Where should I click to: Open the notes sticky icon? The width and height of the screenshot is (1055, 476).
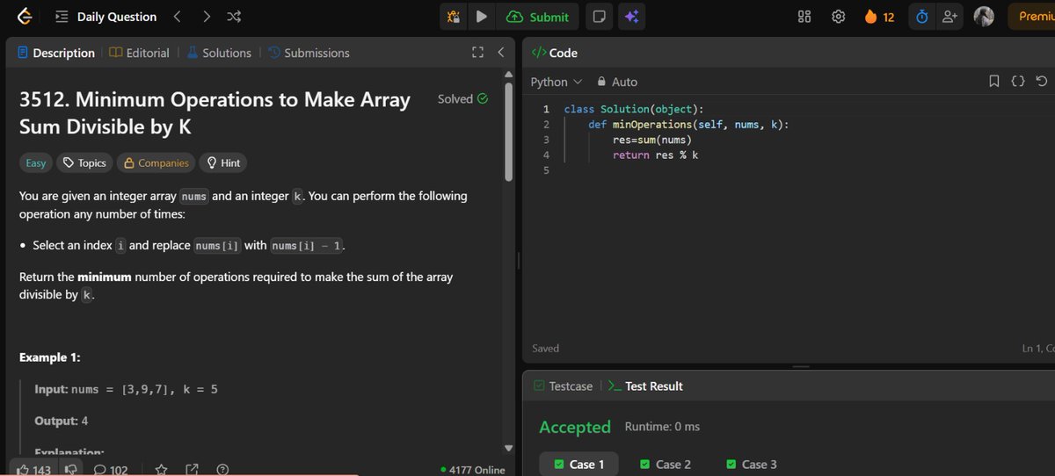coord(598,17)
